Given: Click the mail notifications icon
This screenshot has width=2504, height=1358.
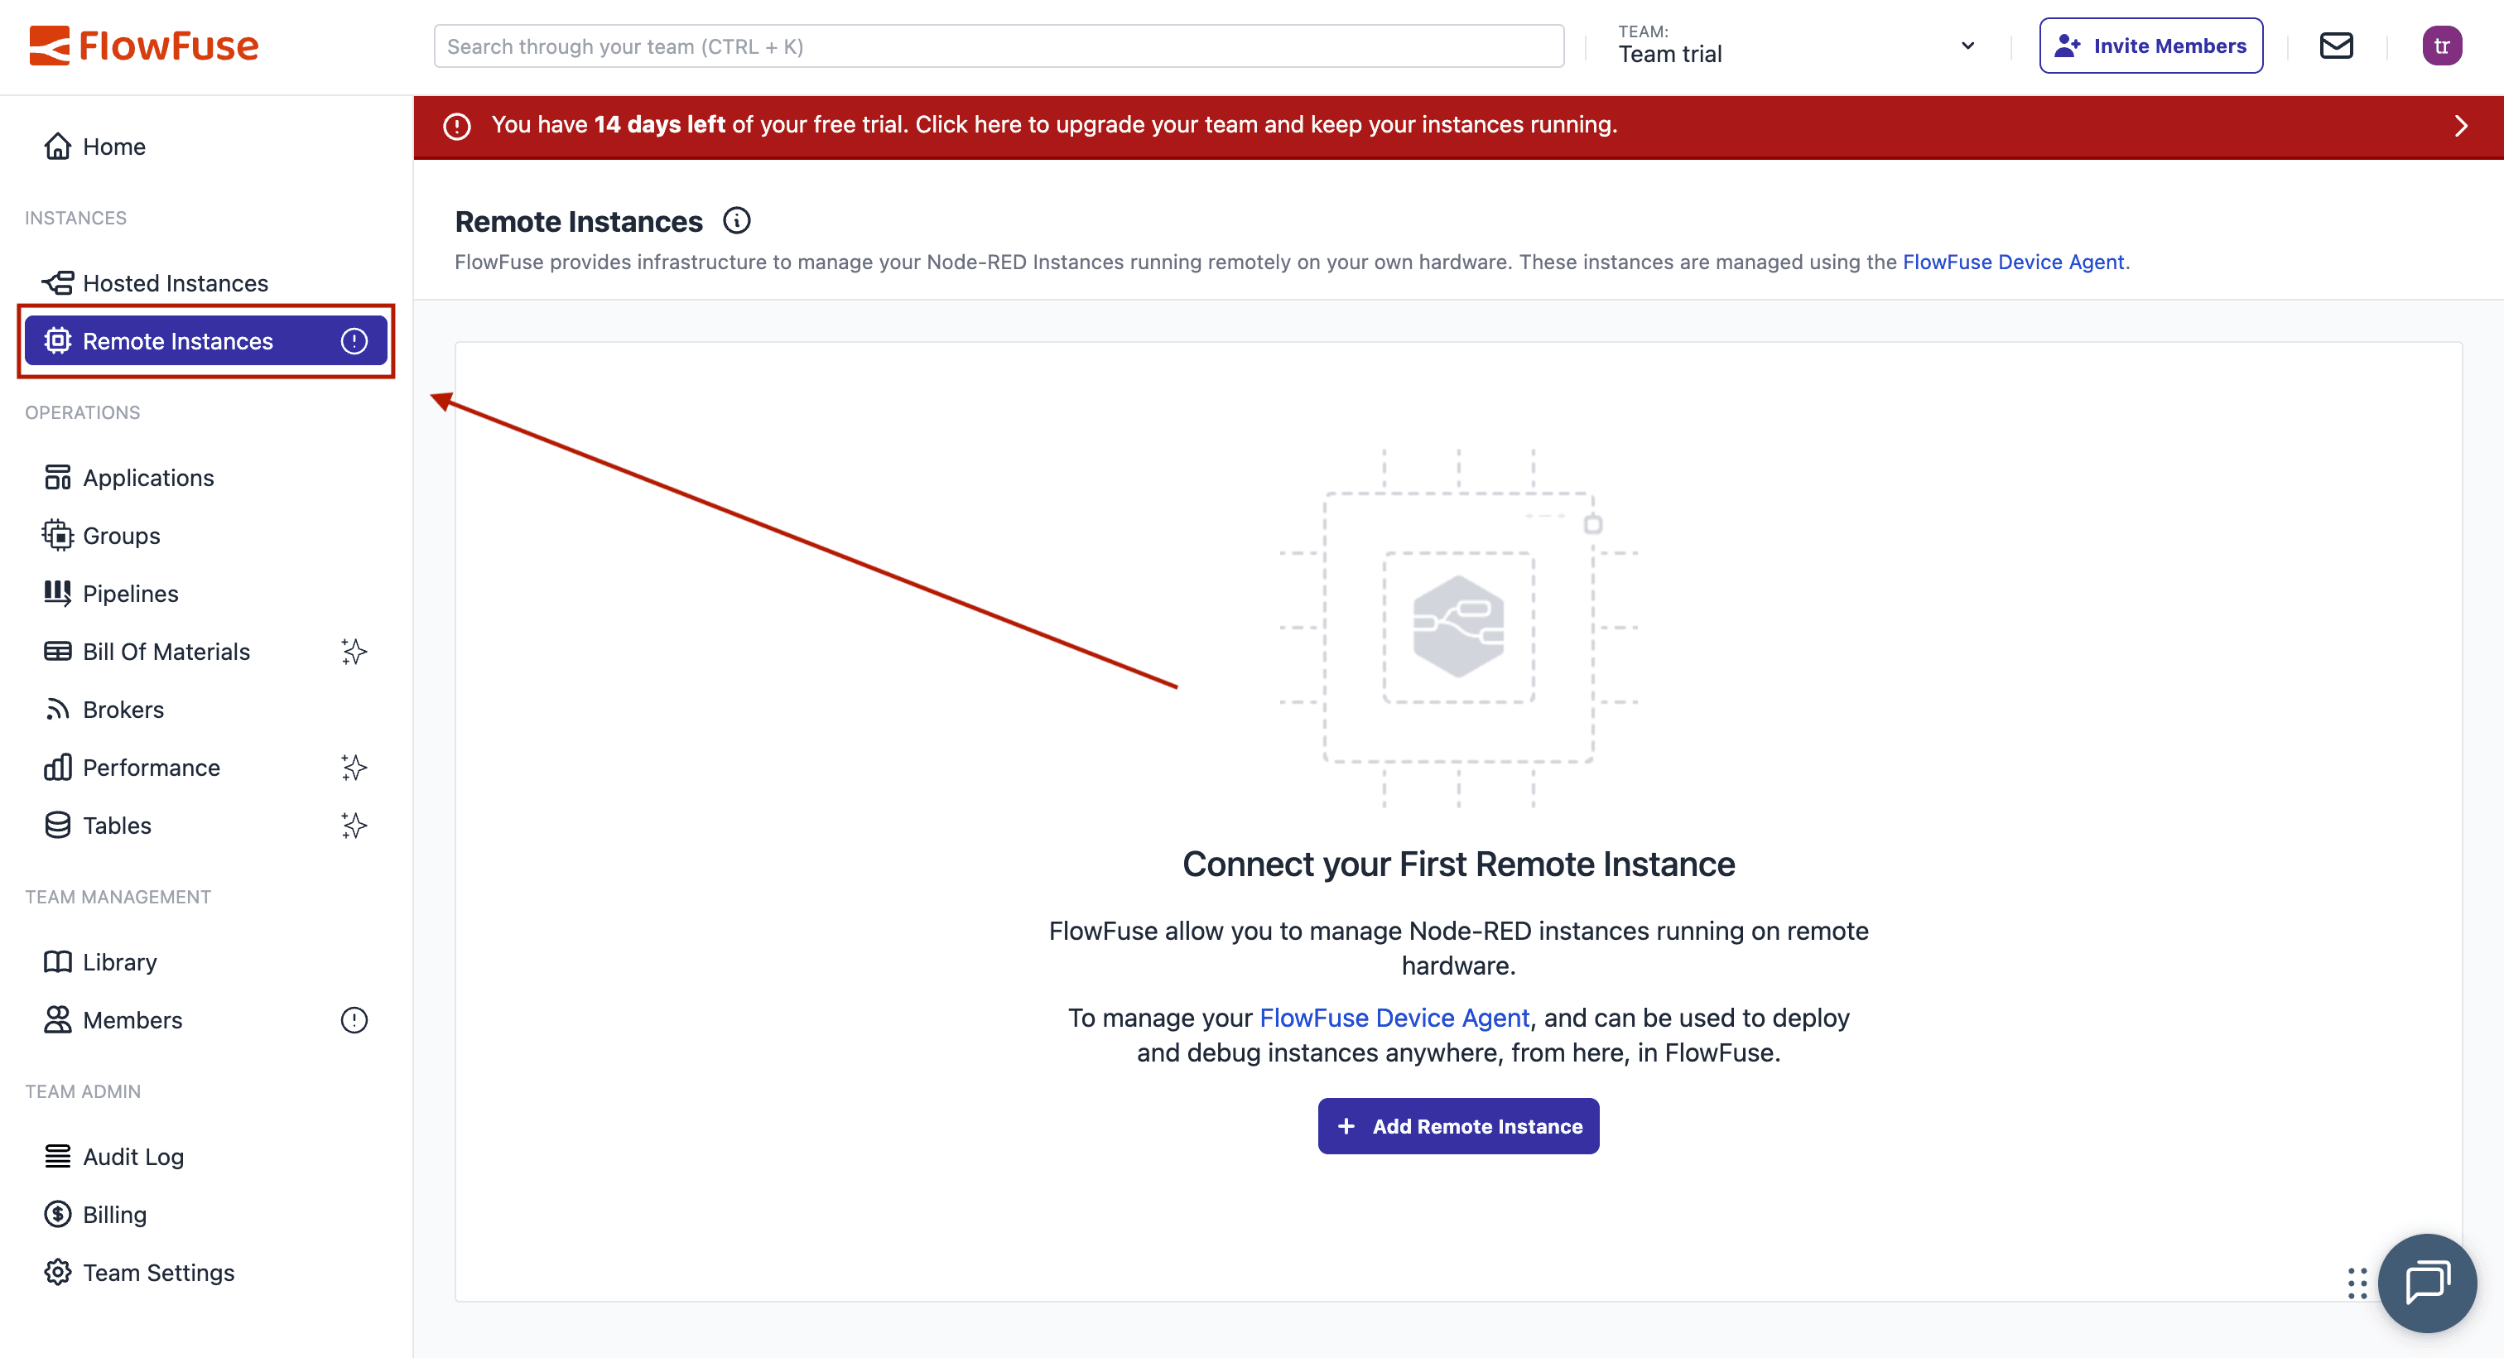Looking at the screenshot, I should pos(2337,45).
